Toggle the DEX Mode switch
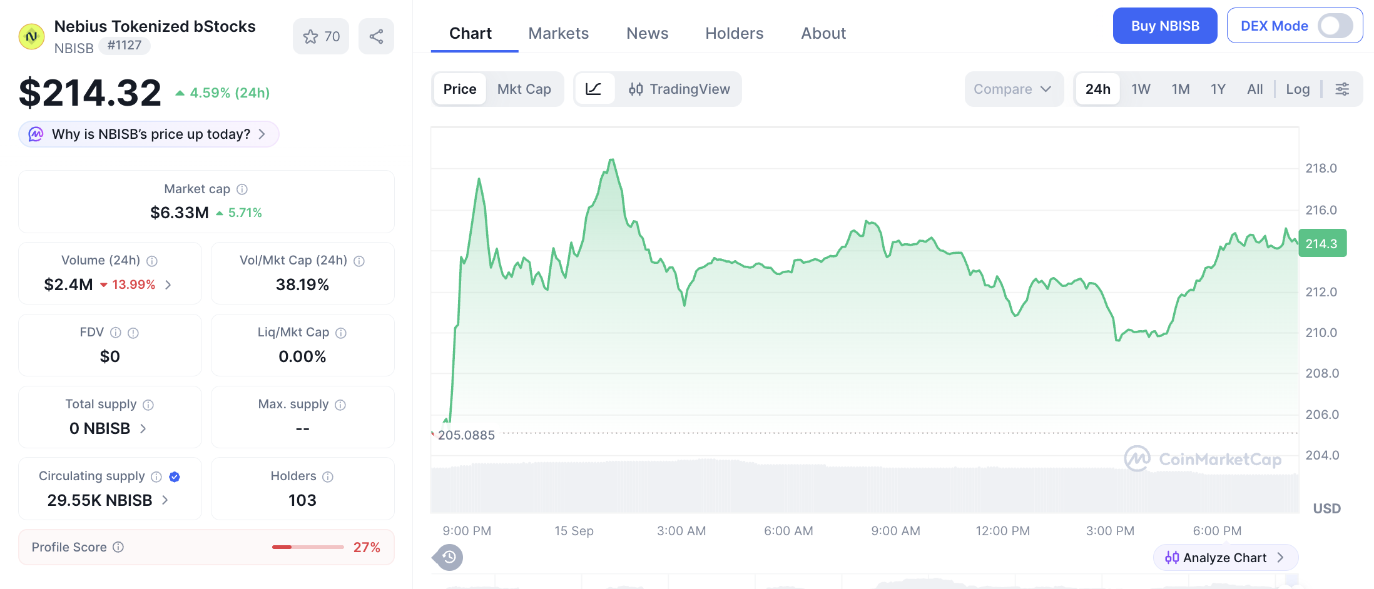 (x=1335, y=26)
